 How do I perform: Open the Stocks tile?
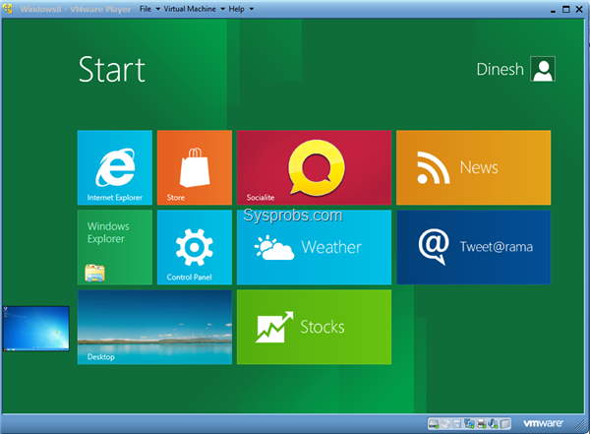[x=315, y=327]
